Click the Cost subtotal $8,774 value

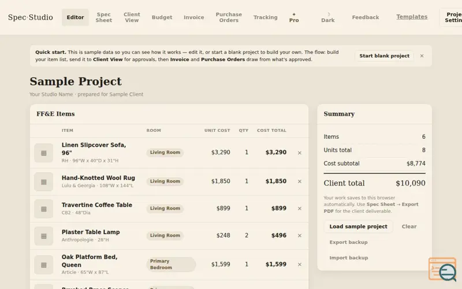[x=416, y=164]
